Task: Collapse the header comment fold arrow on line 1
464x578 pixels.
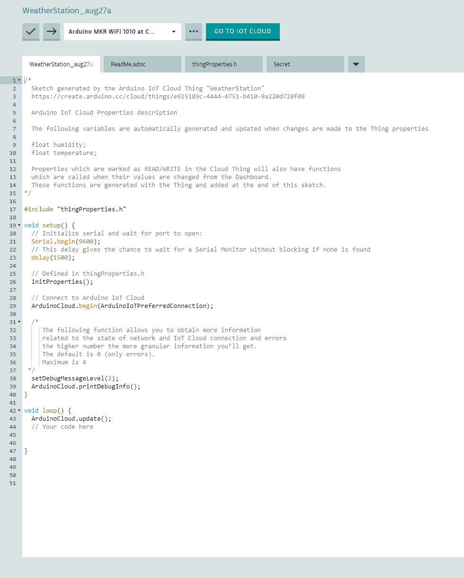Action: coord(18,80)
